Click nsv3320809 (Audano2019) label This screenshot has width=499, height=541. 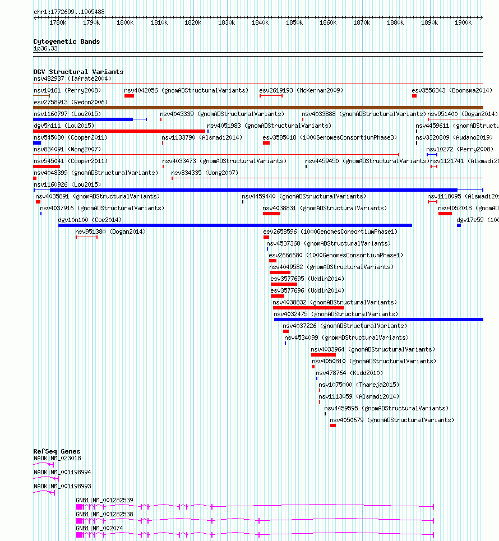454,137
